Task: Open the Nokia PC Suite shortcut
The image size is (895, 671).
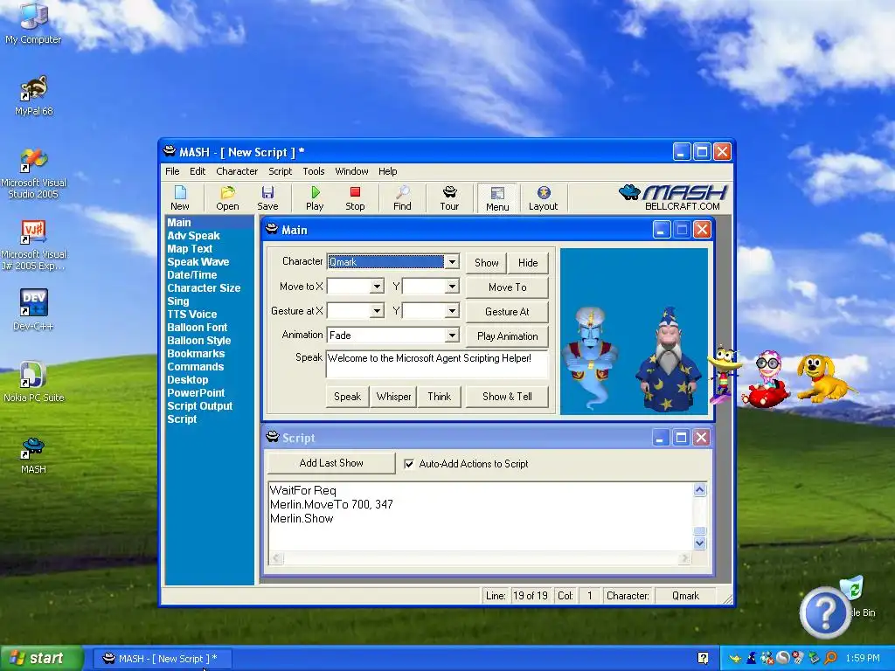Action: 34,382
